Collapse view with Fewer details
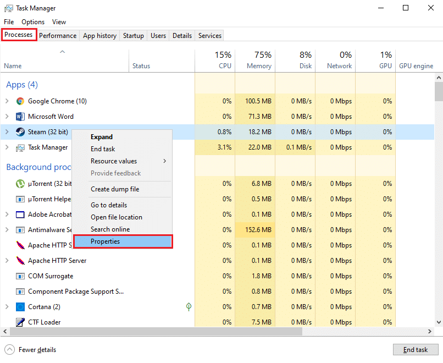443x363 pixels. click(32, 350)
